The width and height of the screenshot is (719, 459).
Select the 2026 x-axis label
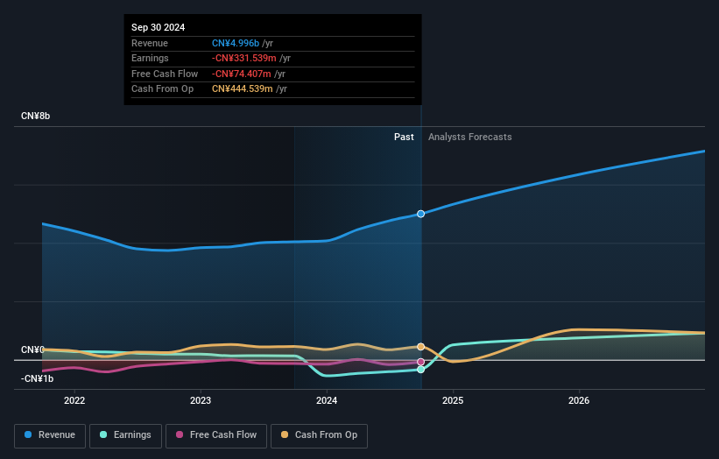coord(579,401)
